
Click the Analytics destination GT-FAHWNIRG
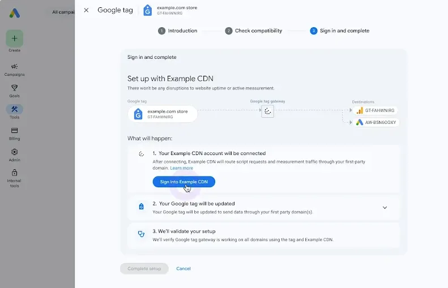(x=375, y=110)
